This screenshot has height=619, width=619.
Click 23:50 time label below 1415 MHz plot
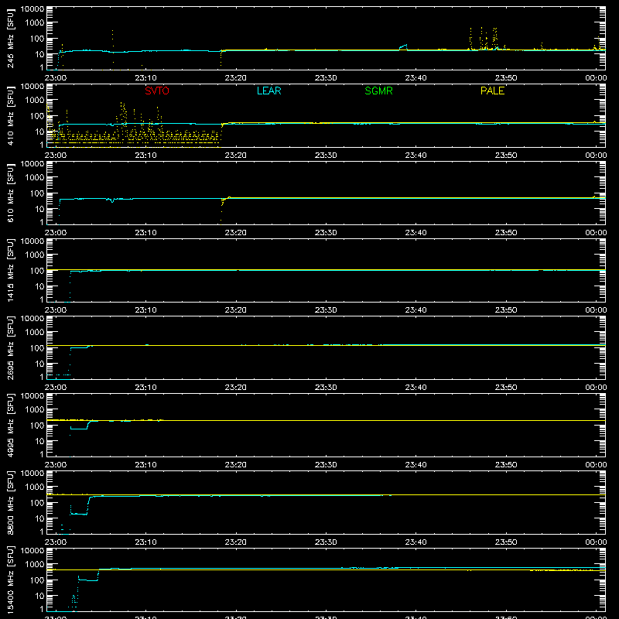[x=506, y=310]
